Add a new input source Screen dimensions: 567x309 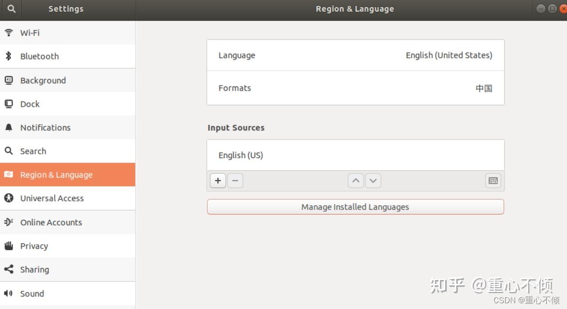[218, 180]
